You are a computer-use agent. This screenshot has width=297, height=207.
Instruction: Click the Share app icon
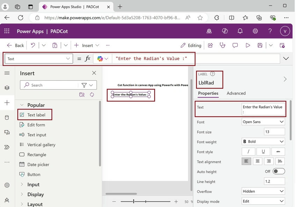click(x=210, y=45)
